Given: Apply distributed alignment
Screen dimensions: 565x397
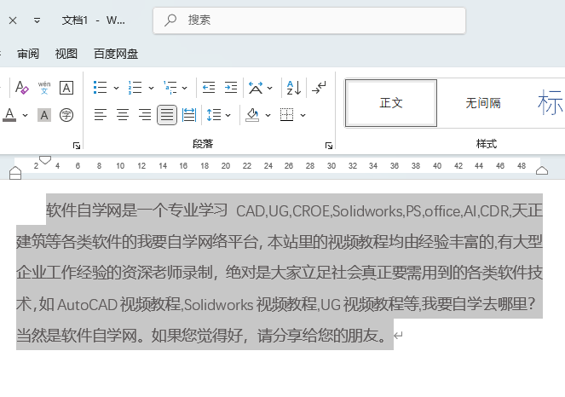Looking at the screenshot, I should point(189,115).
